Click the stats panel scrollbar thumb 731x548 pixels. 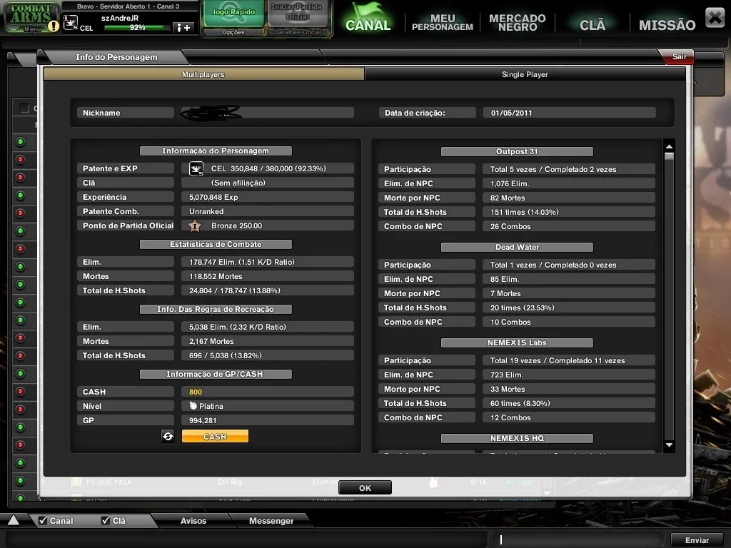point(670,156)
